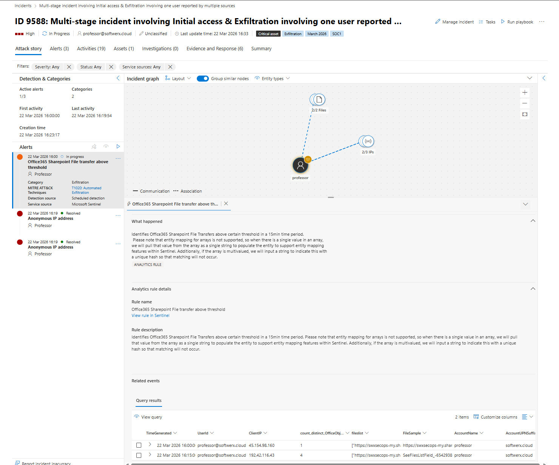This screenshot has width=559, height=465.
Task: Zoom in on incident graph
Action: tap(525, 93)
